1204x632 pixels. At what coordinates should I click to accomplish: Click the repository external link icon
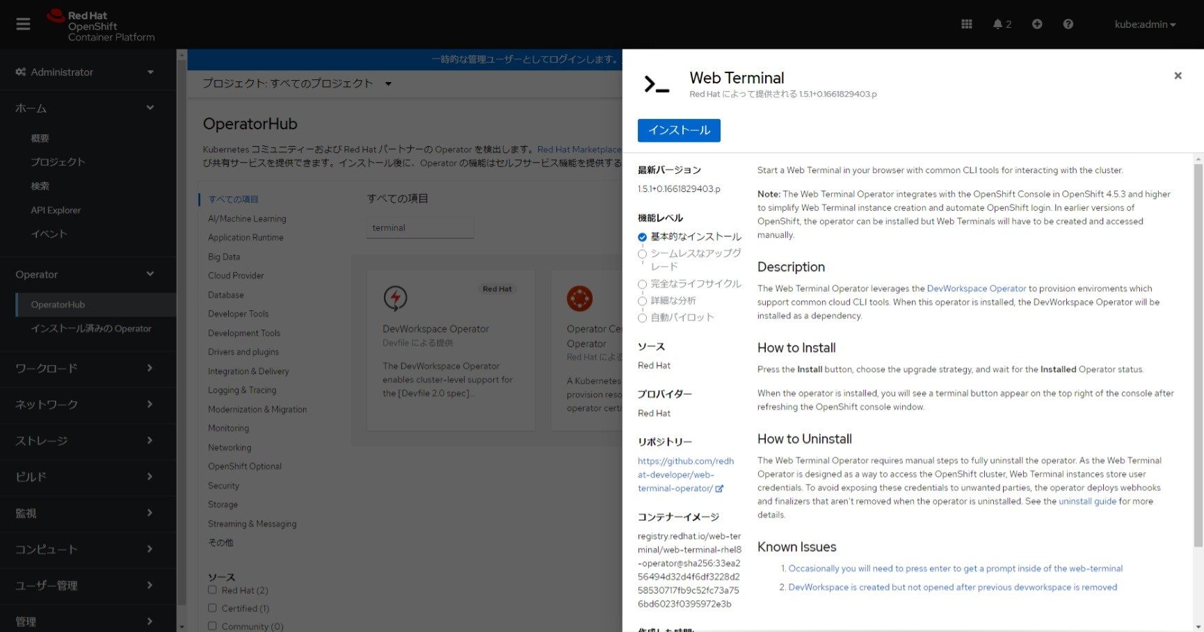tap(719, 489)
